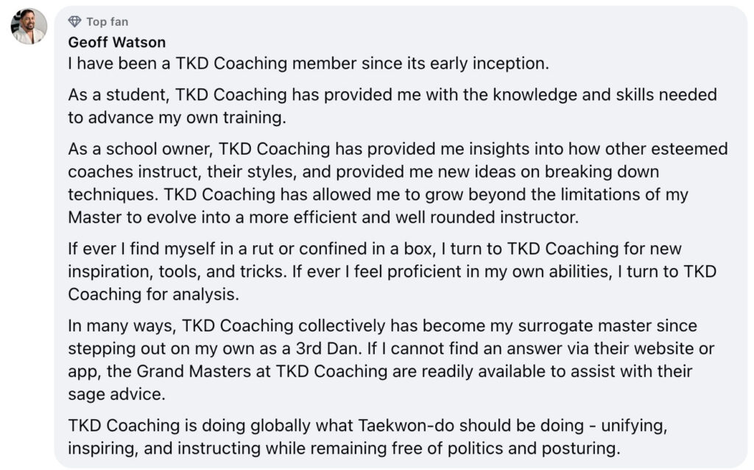The width and height of the screenshot is (754, 470).
Task: Select the Top fan label text
Action: point(108,21)
